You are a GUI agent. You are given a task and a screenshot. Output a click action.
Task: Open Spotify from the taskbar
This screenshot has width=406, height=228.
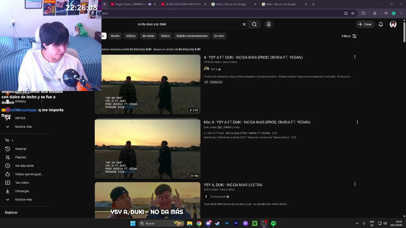tap(273, 223)
